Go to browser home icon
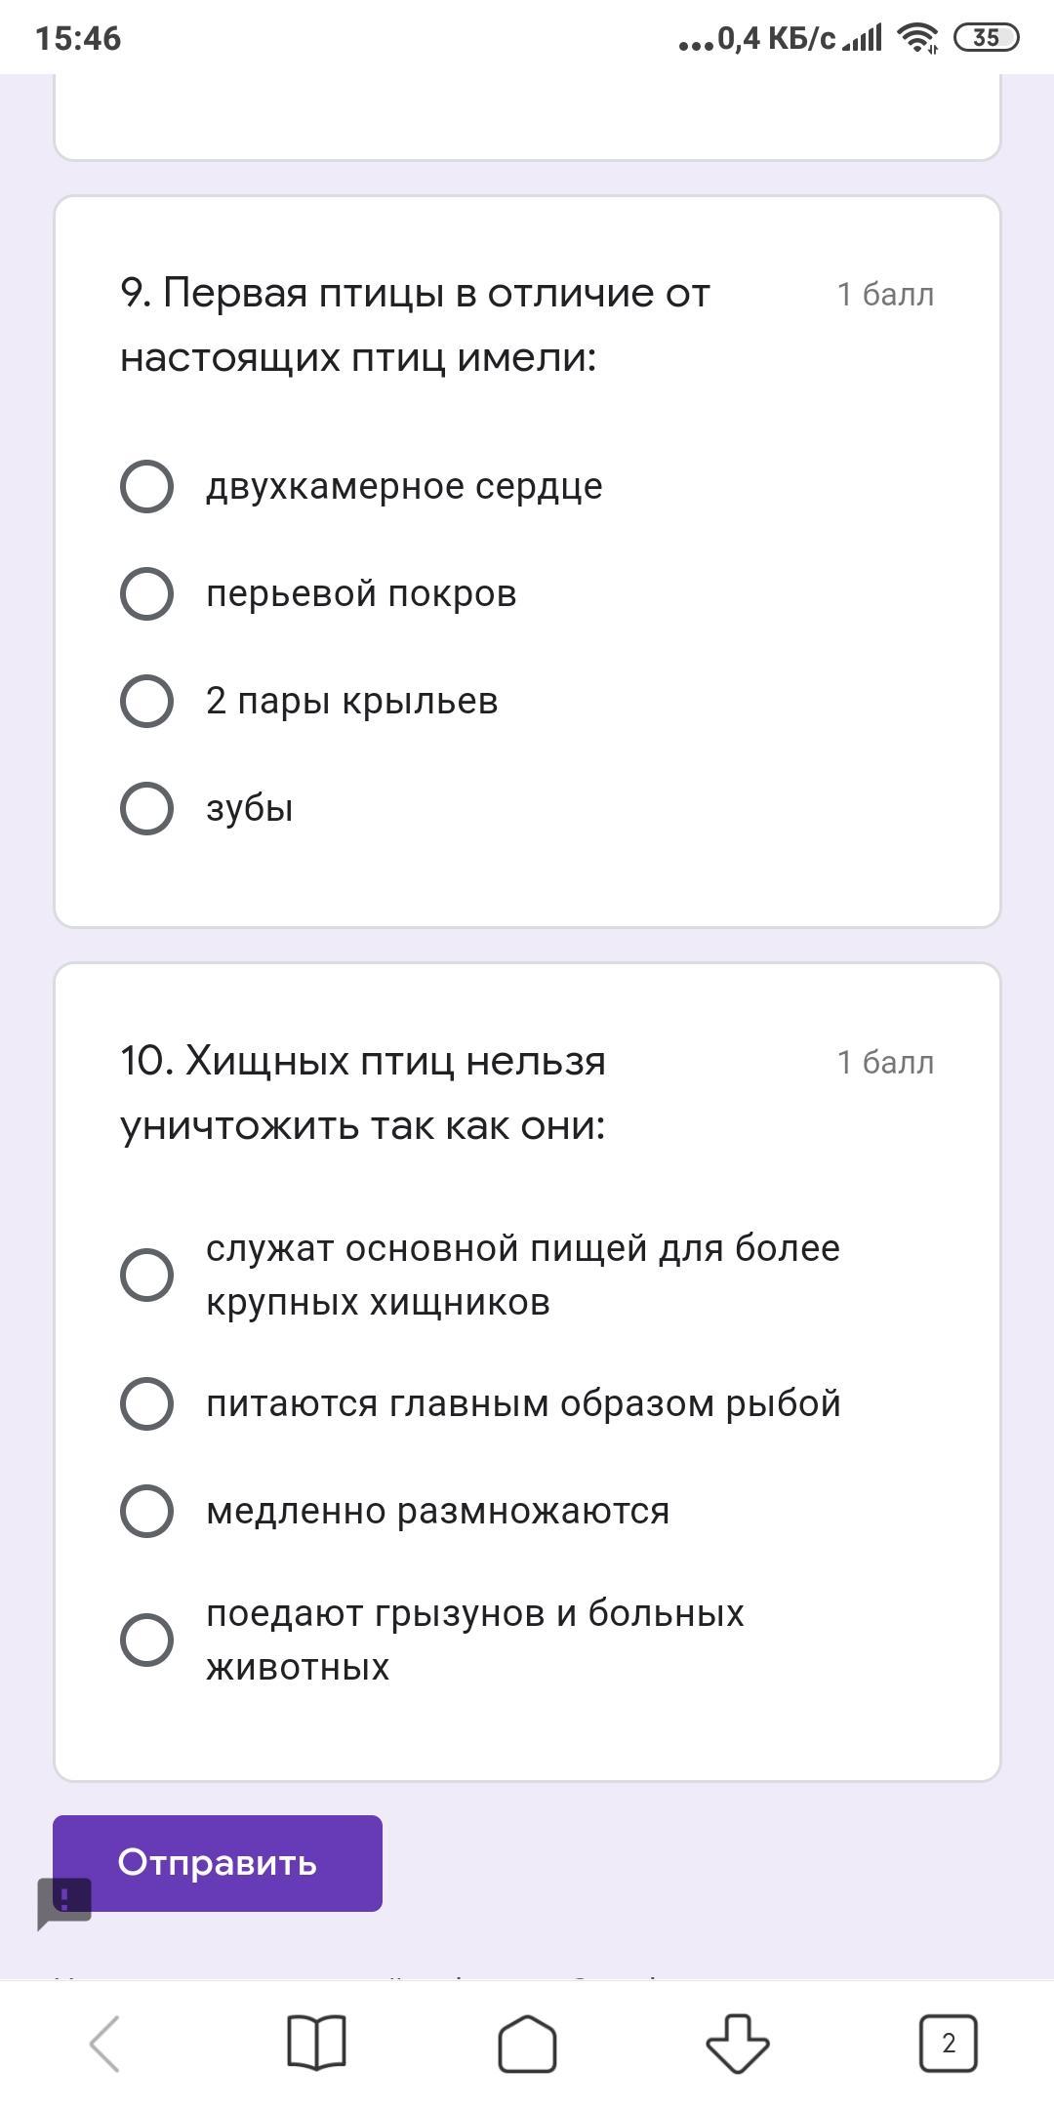 pos(527,2043)
